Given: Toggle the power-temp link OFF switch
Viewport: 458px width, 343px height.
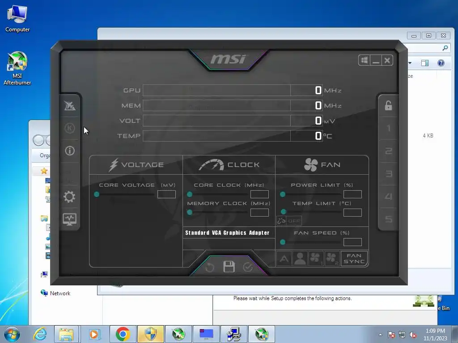Looking at the screenshot, I should pos(289,221).
